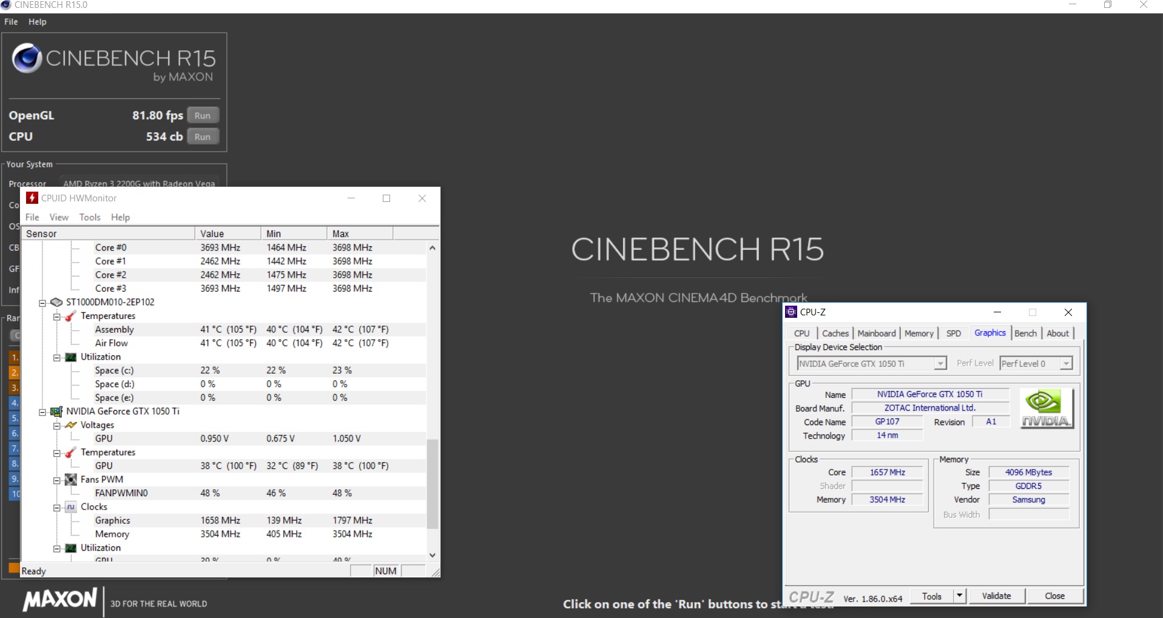Click the Utilization icon below GPU Clocks

70,548
